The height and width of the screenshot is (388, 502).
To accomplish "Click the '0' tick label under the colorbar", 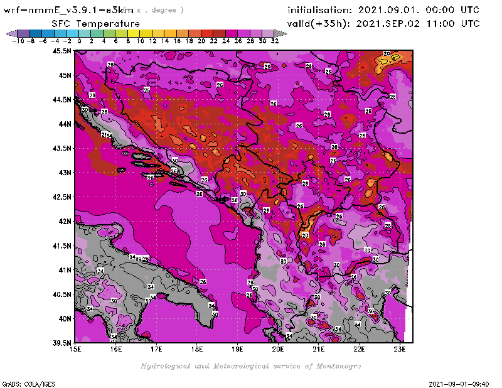I will 79,41.
